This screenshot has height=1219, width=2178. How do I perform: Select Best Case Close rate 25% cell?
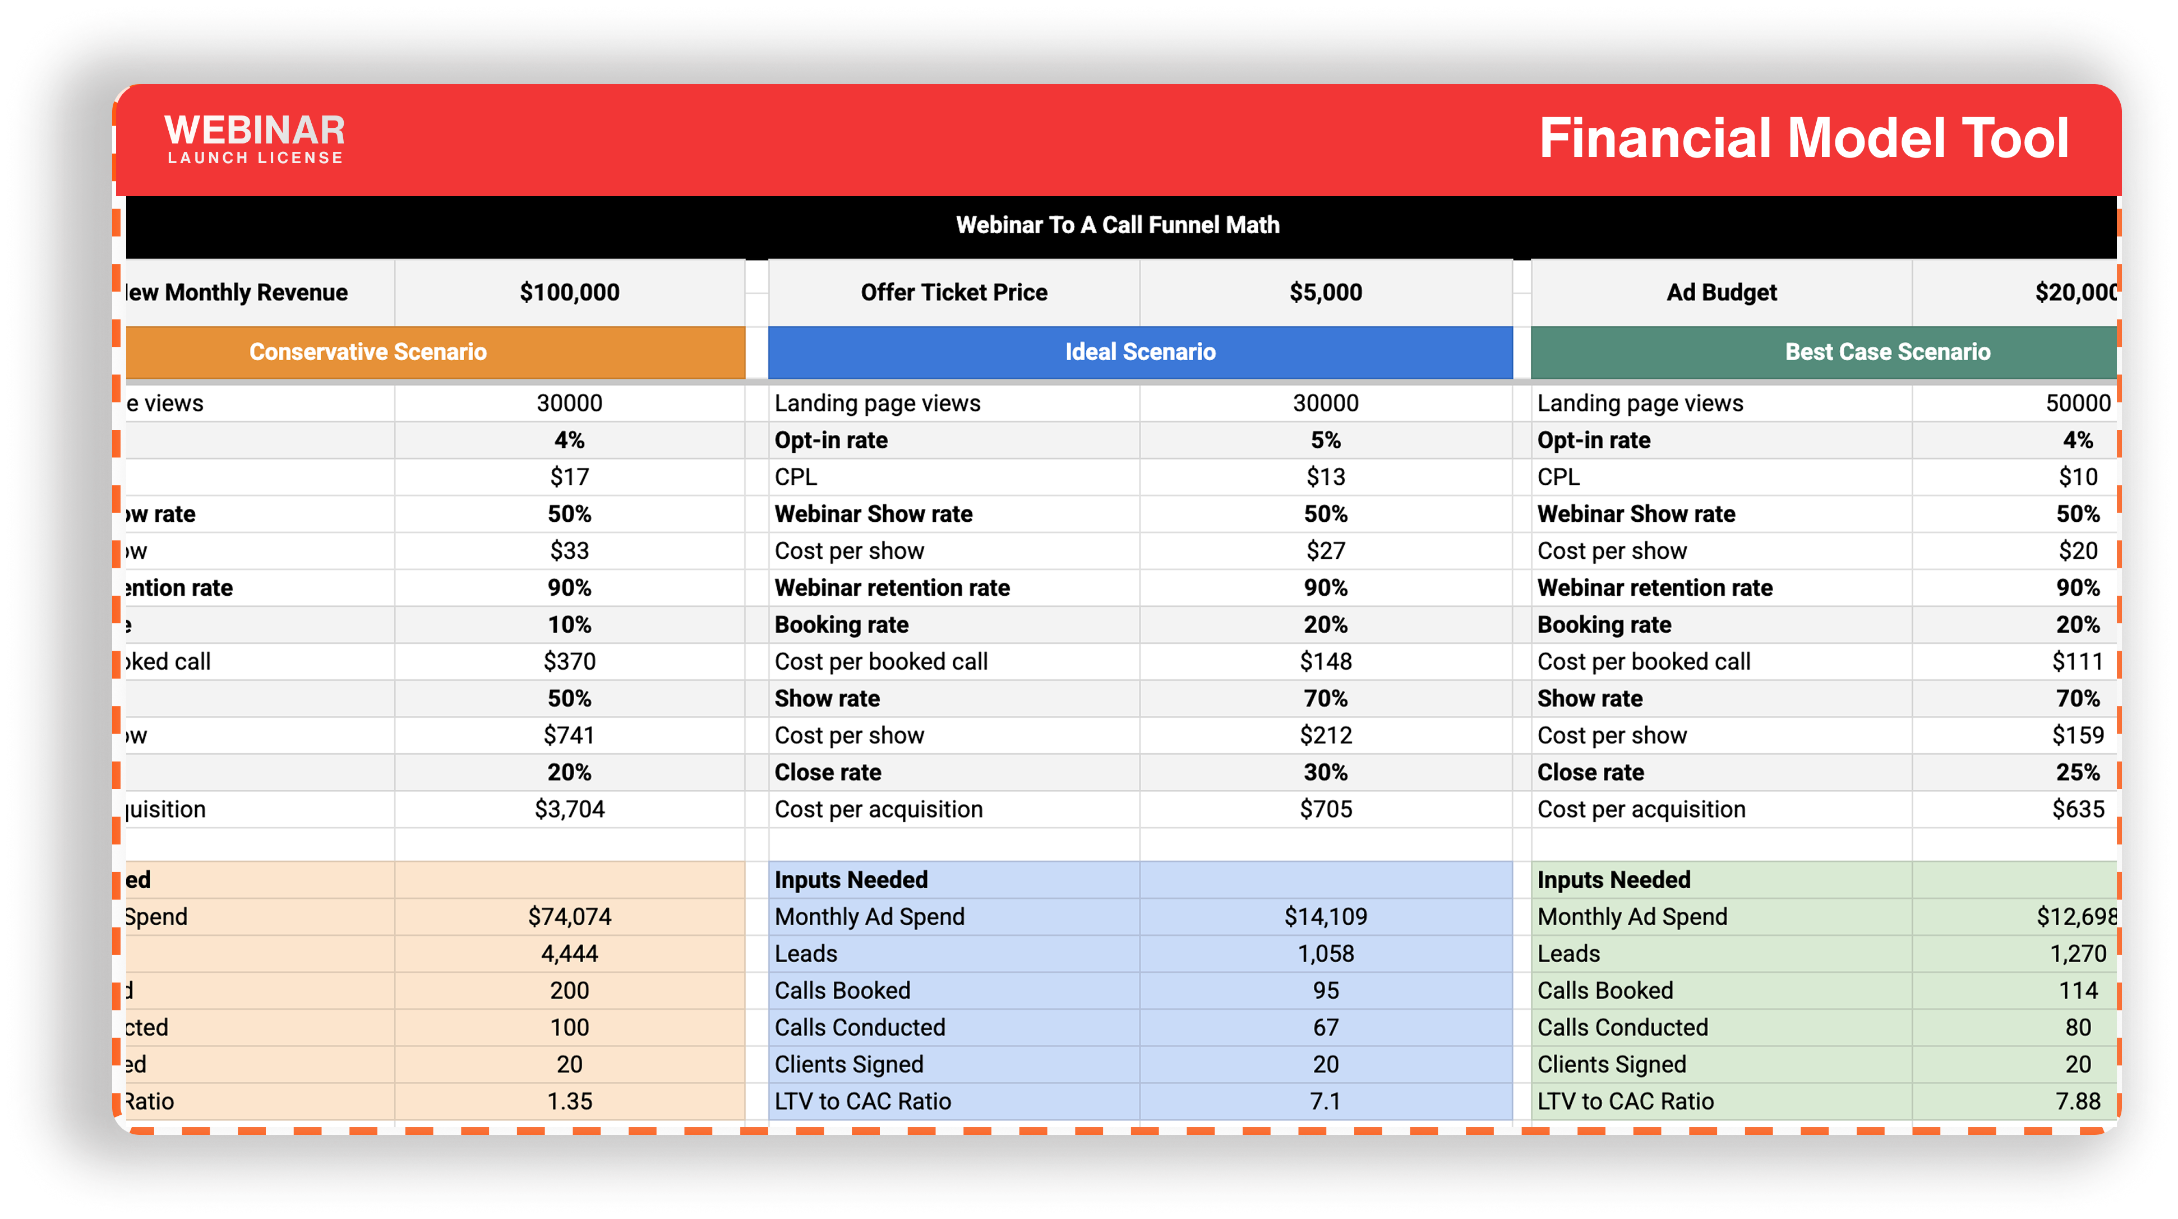pyautogui.click(x=2077, y=772)
